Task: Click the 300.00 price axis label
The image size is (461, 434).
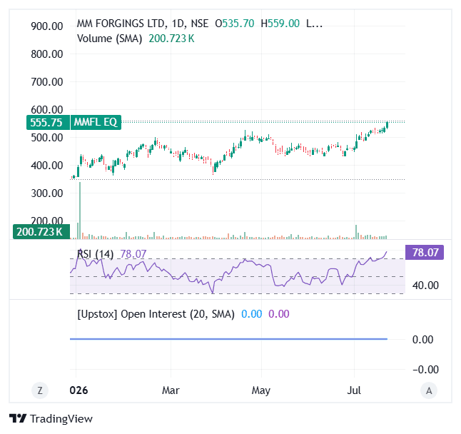Action: 47,193
